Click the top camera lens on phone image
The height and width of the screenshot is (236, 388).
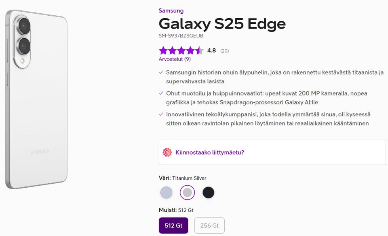pyautogui.click(x=24, y=27)
